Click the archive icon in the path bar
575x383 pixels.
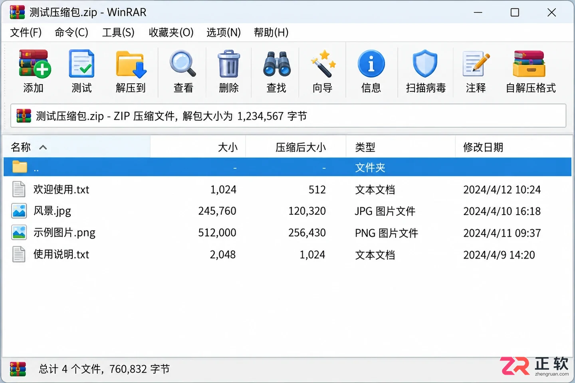(24, 116)
